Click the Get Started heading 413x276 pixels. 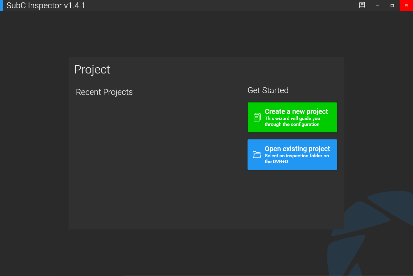pyautogui.click(x=268, y=90)
